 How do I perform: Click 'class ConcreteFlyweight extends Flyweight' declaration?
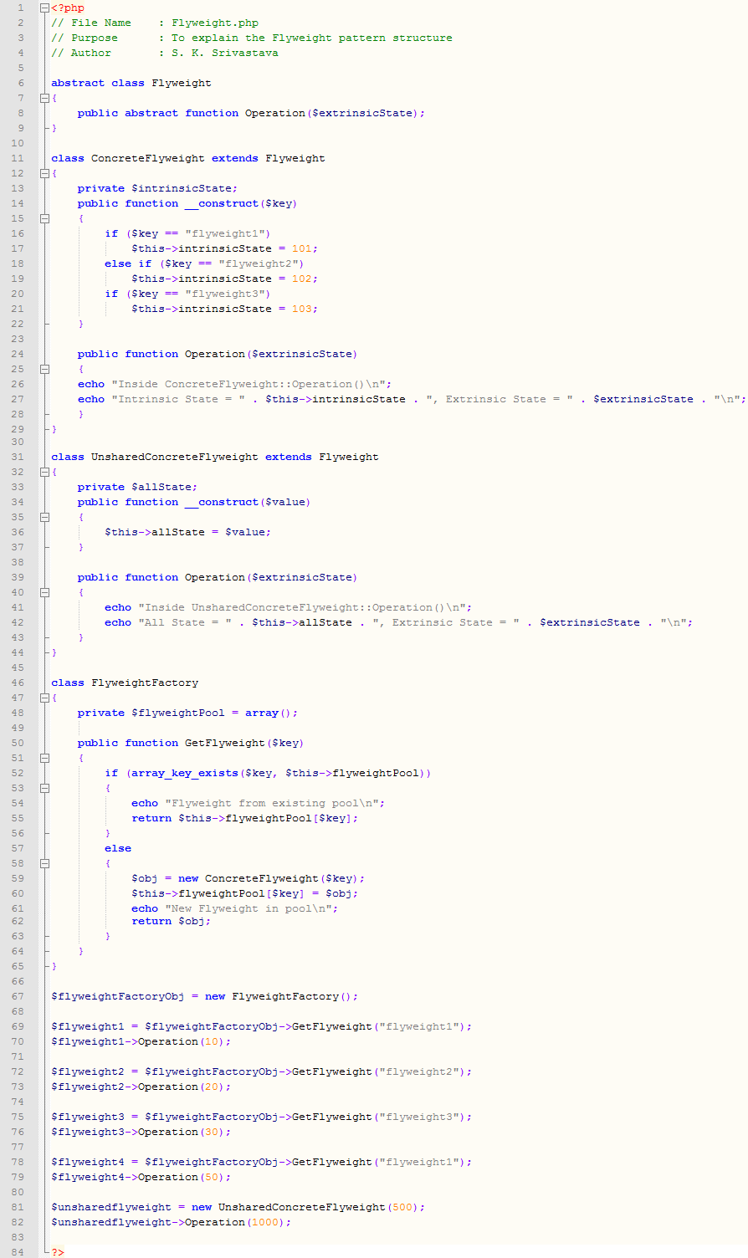pyautogui.click(x=188, y=158)
